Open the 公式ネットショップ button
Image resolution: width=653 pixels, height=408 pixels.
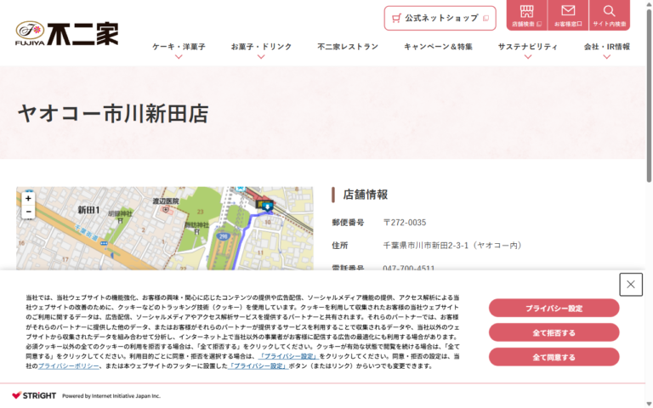(x=440, y=19)
